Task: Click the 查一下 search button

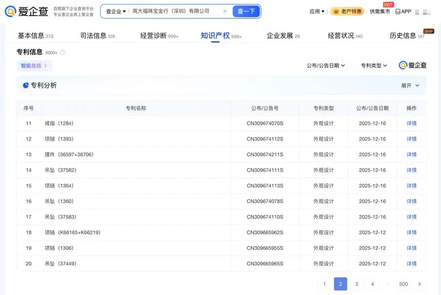Action: (246, 11)
